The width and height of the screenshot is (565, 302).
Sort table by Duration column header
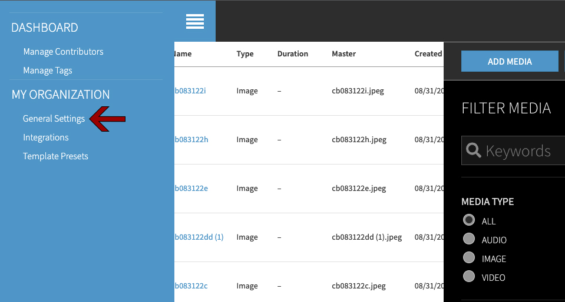293,54
